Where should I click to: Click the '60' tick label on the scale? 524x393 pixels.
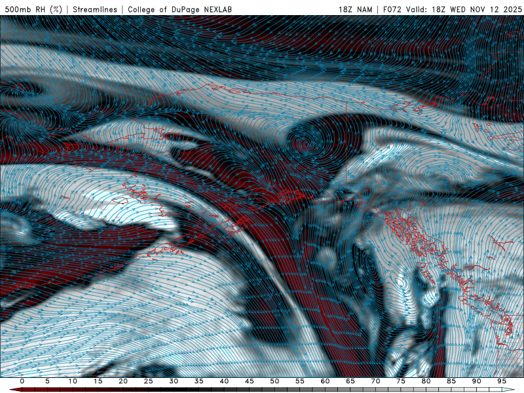325,381
